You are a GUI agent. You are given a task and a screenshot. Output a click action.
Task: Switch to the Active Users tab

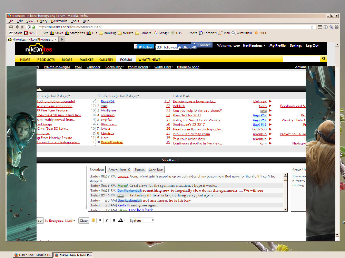point(119,170)
